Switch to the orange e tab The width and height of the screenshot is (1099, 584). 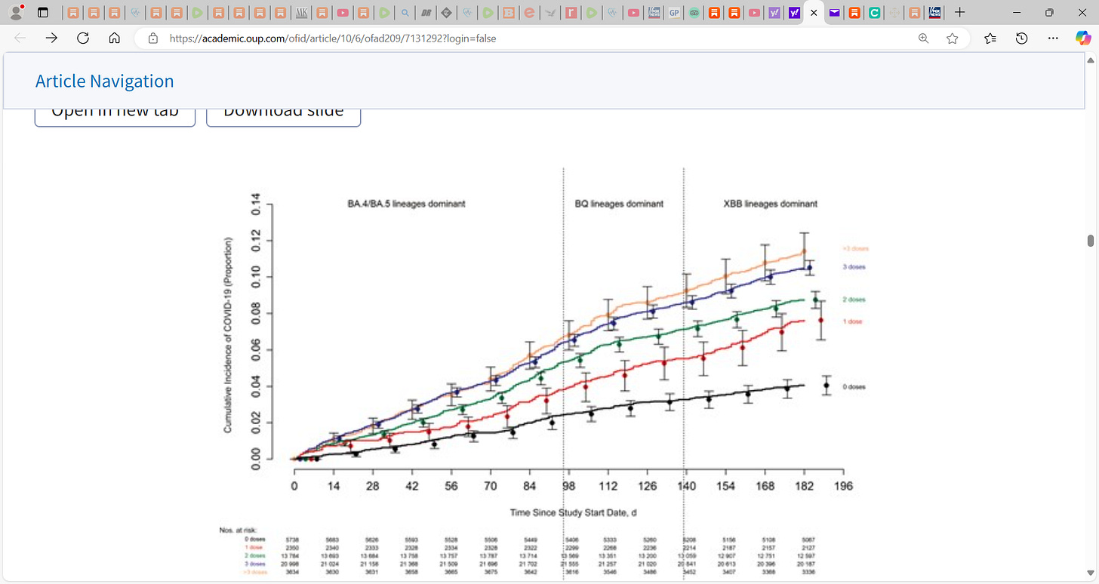point(529,13)
